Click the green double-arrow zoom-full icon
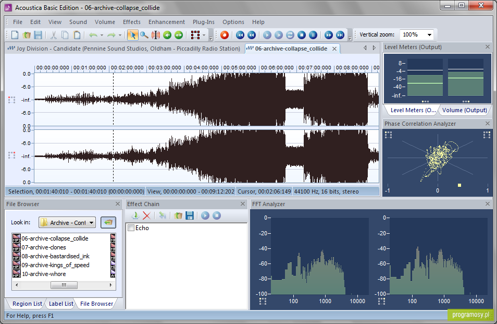This screenshot has width=497, height=324. 179,34
